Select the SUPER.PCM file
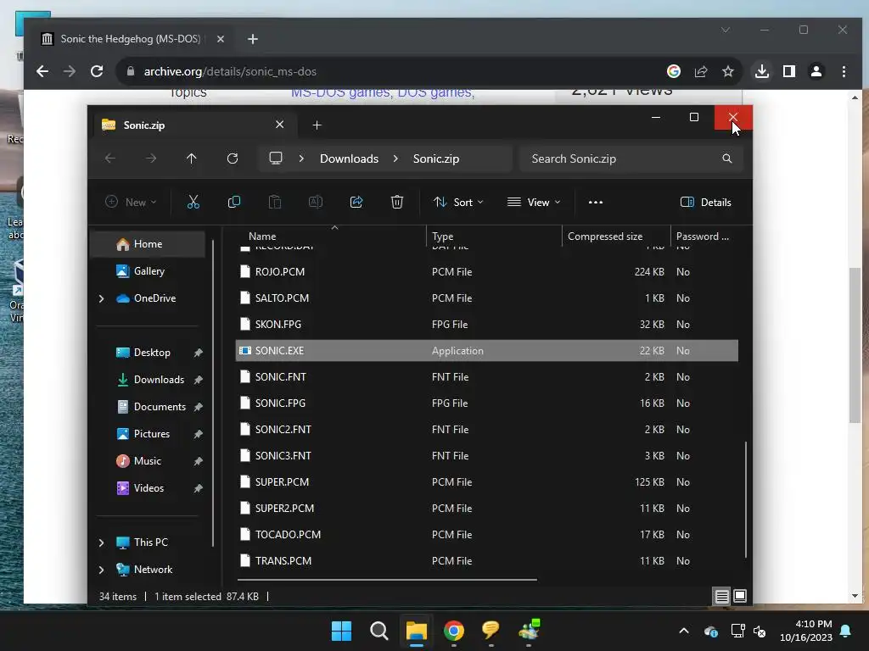869x651 pixels. 486,482
